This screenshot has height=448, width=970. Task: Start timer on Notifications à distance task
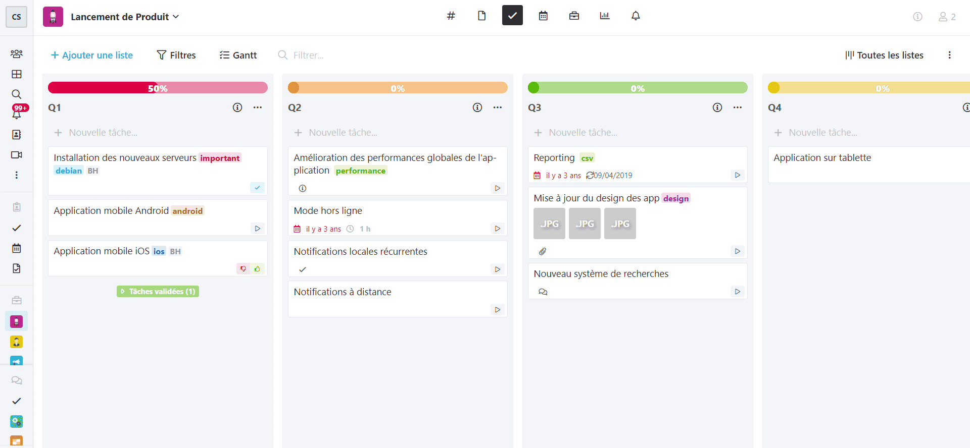(x=497, y=310)
